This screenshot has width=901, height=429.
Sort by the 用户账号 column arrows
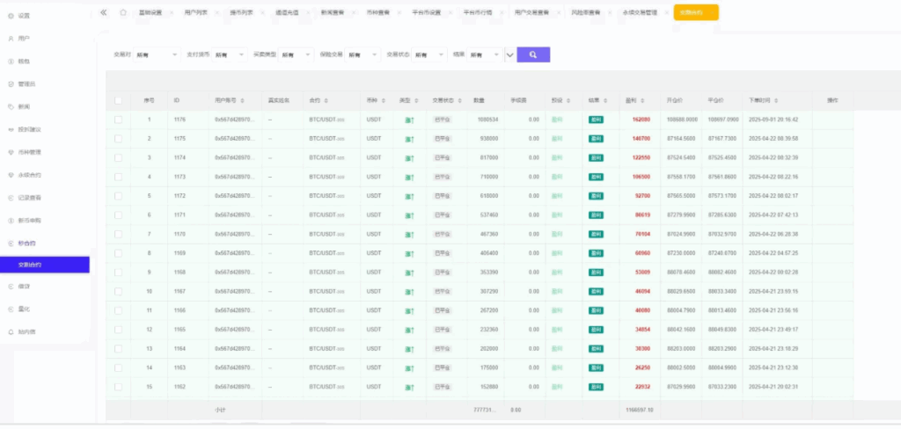[243, 100]
